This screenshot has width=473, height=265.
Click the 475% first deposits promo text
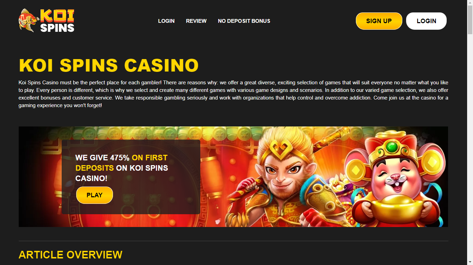122,168
